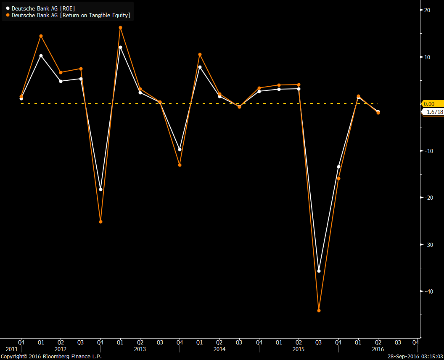Click the 2011 year label on the x-axis
Screen dimensions: 444x360
(12, 349)
